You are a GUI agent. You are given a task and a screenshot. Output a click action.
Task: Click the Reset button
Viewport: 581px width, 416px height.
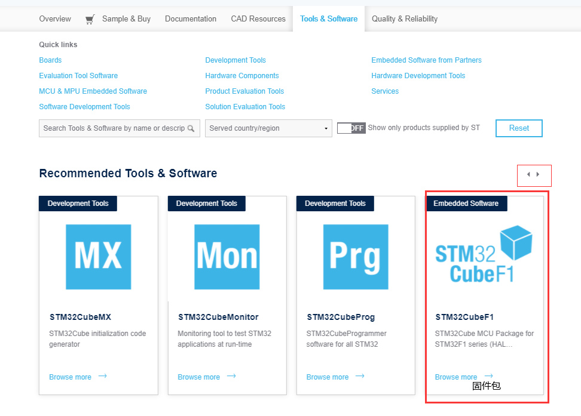(519, 128)
